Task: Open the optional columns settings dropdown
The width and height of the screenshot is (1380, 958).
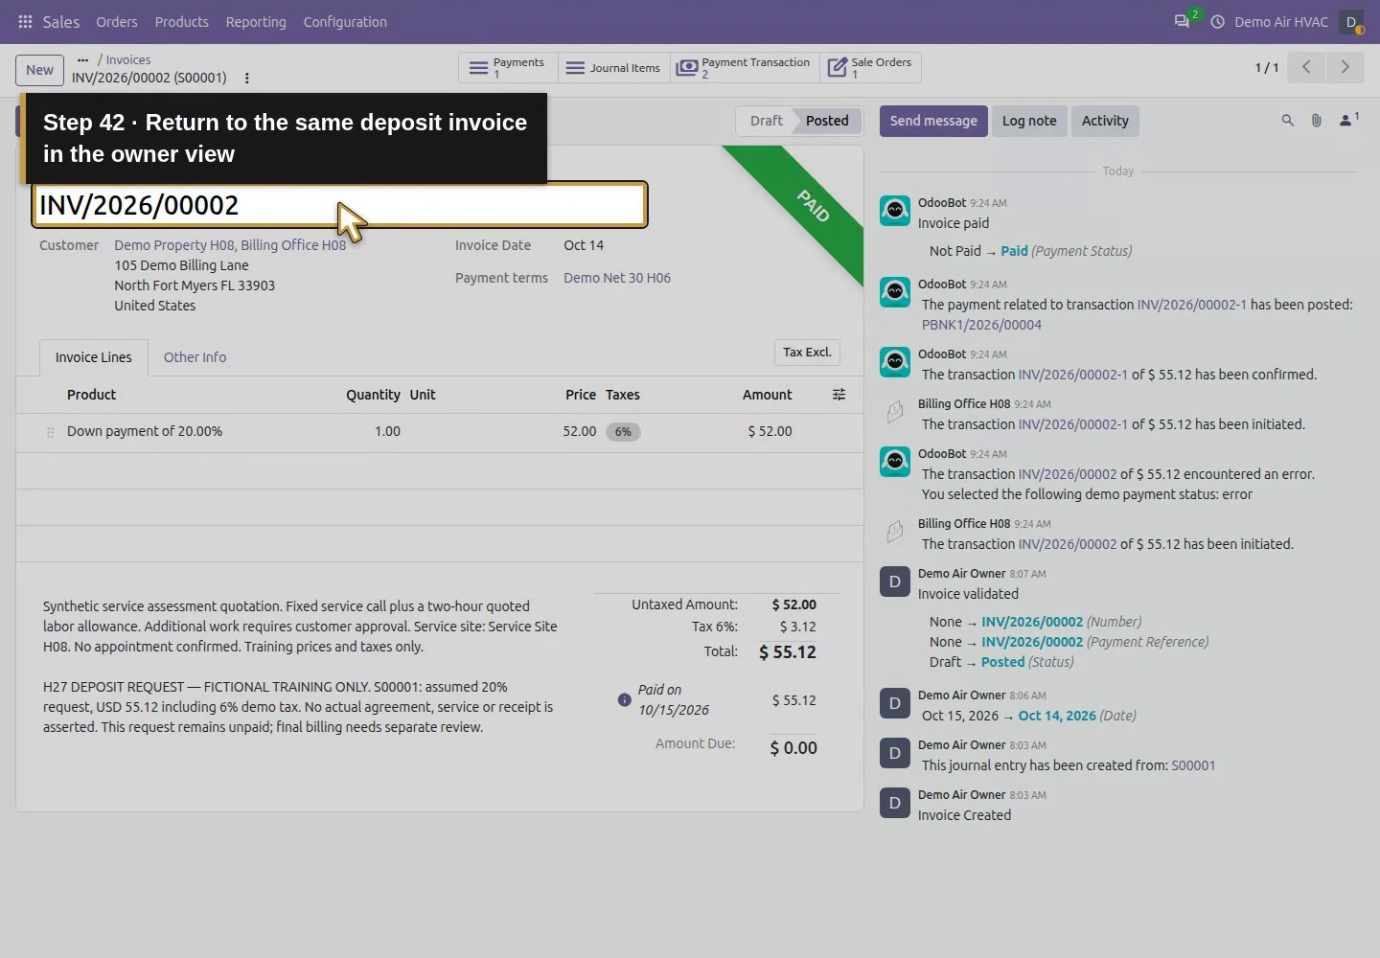Action: click(x=839, y=395)
